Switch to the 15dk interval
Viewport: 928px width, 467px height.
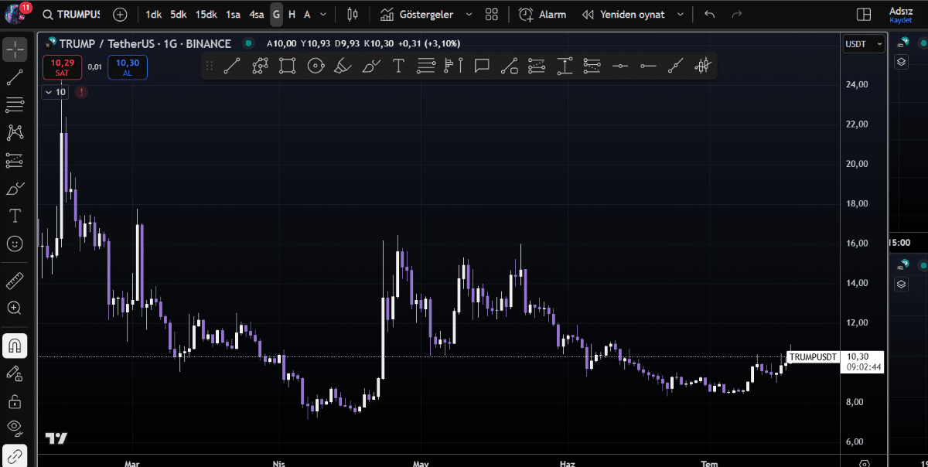coord(206,14)
